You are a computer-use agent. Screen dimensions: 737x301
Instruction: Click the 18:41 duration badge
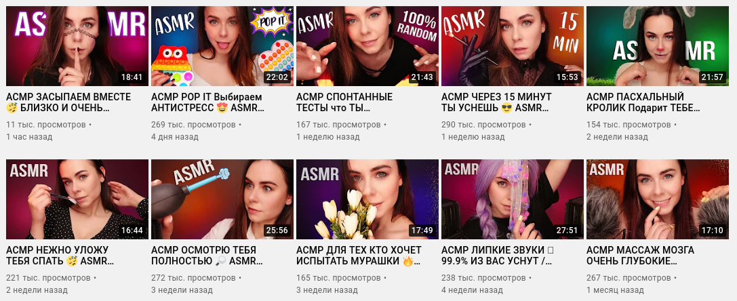pos(132,77)
